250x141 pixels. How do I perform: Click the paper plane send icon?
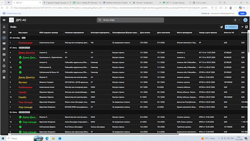coord(221,27)
